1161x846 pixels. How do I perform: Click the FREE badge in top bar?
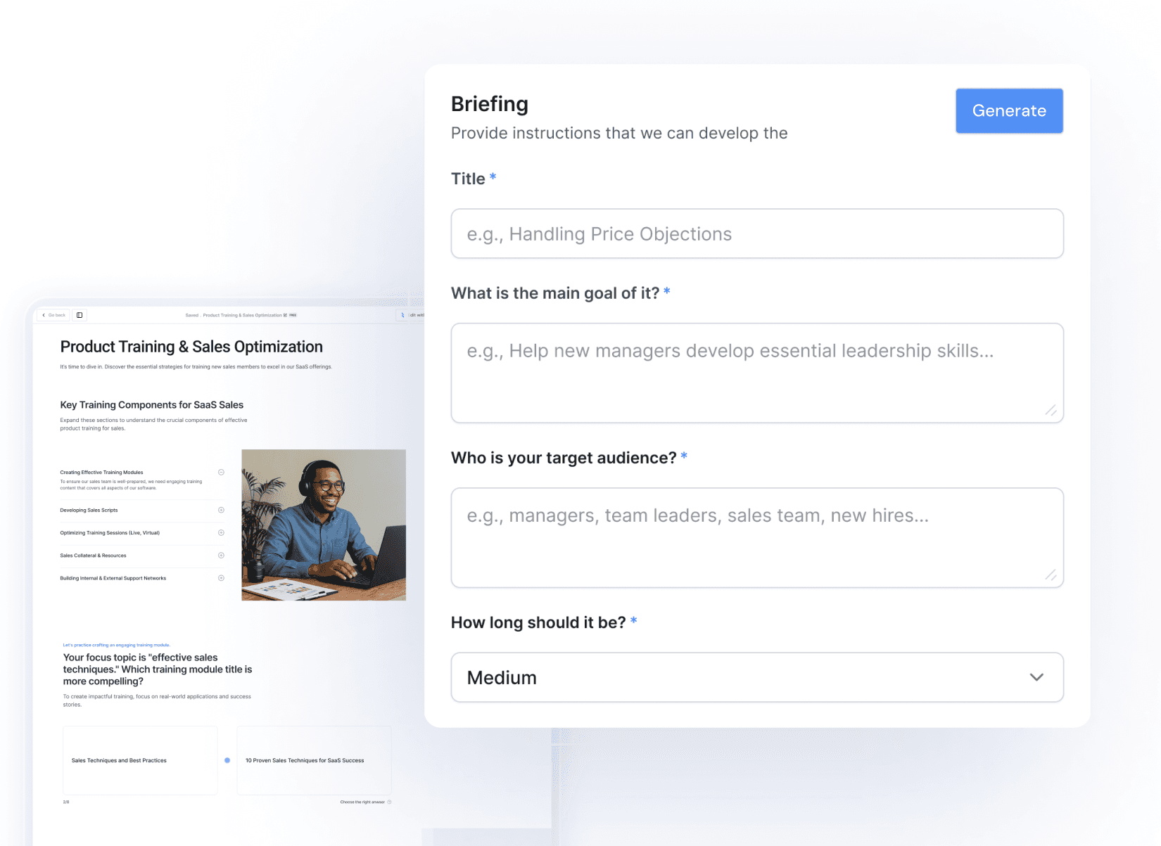click(x=293, y=315)
